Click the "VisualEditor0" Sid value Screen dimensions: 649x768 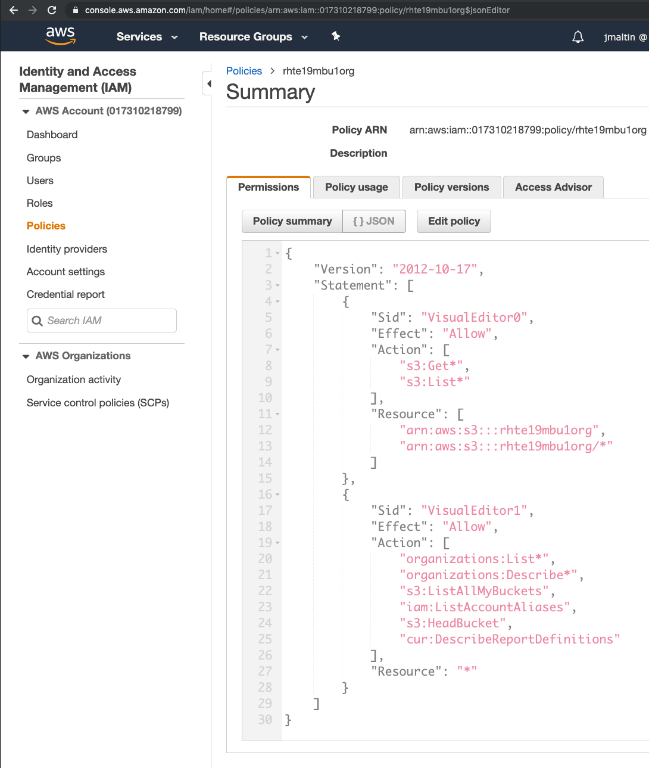pos(474,318)
